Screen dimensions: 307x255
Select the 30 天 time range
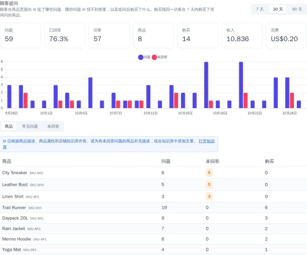click(278, 9)
